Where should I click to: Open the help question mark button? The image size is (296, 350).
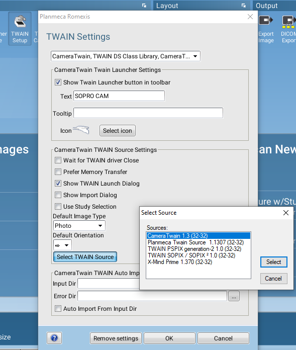pos(54,338)
